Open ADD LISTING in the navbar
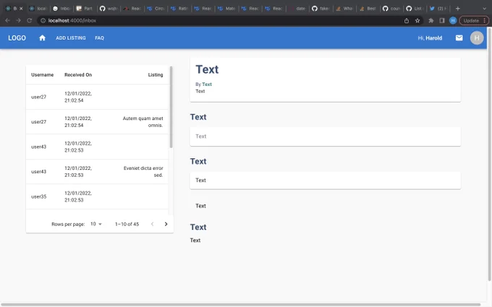The width and height of the screenshot is (492, 307). point(71,38)
